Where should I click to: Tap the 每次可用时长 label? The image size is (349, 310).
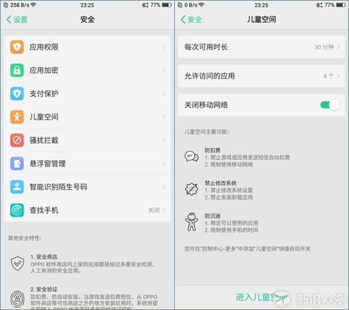tap(206, 47)
